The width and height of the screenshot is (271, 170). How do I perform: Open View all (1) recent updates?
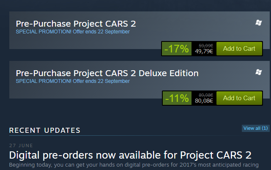pos(255,128)
